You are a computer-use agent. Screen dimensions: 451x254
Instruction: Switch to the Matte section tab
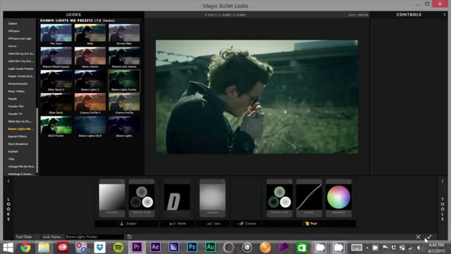pyautogui.click(x=178, y=223)
